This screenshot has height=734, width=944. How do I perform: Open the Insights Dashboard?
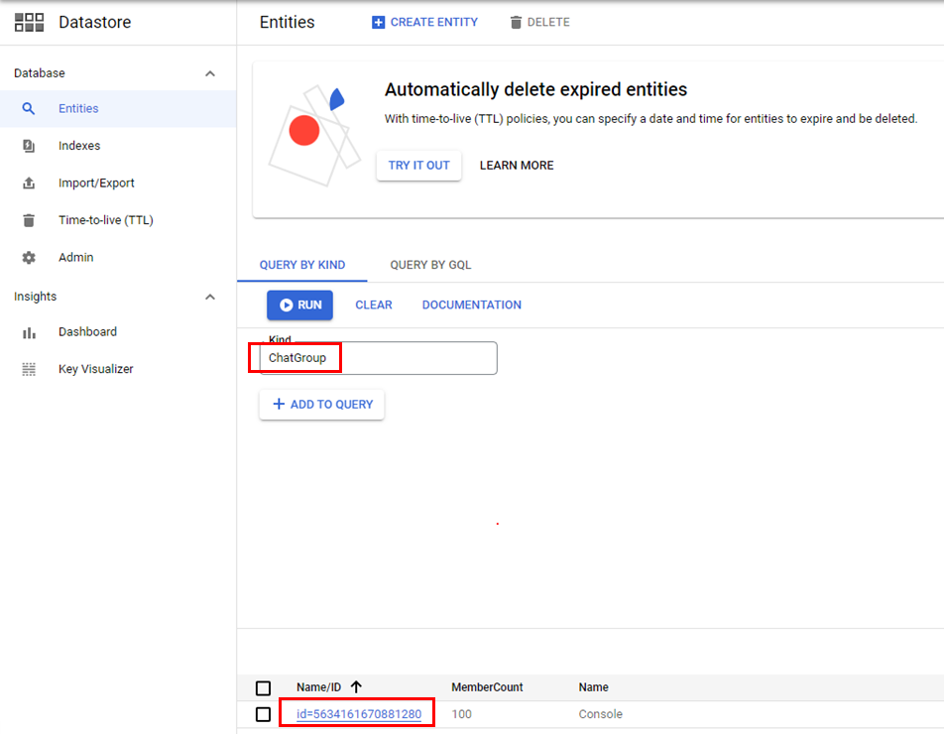click(85, 331)
